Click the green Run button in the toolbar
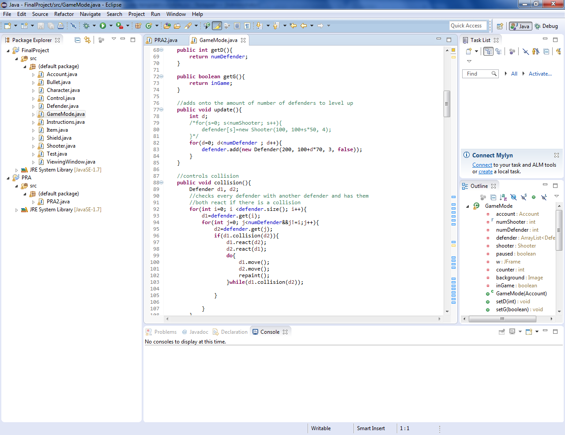The height and width of the screenshot is (435, 565). [102, 26]
